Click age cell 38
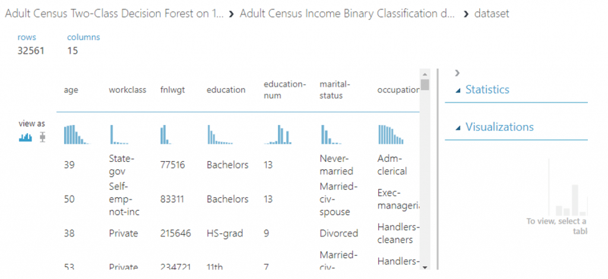Viewport: 608px width, 279px height. pos(69,233)
